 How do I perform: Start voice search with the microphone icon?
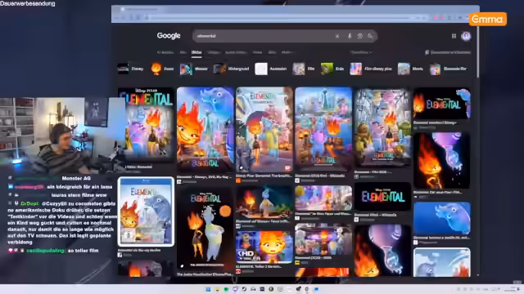[350, 36]
